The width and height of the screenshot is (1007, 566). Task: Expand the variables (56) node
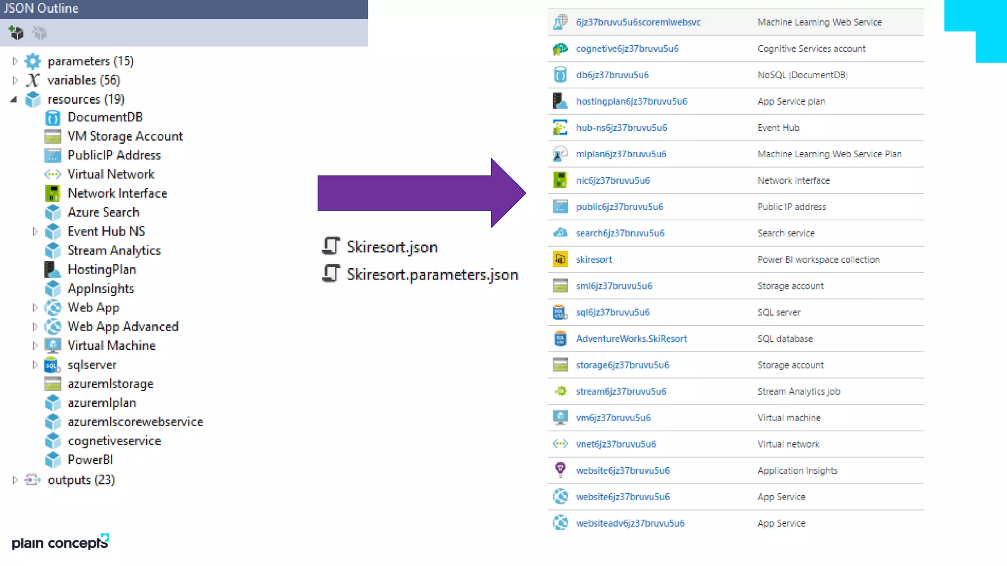pyautogui.click(x=15, y=80)
